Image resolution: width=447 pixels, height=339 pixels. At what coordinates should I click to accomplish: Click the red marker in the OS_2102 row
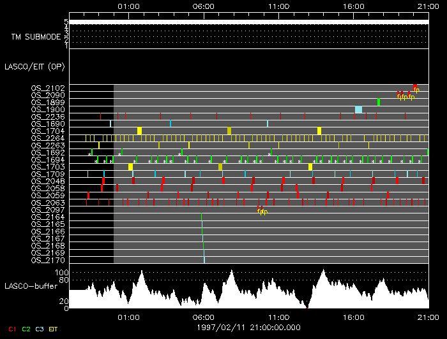(x=415, y=87)
